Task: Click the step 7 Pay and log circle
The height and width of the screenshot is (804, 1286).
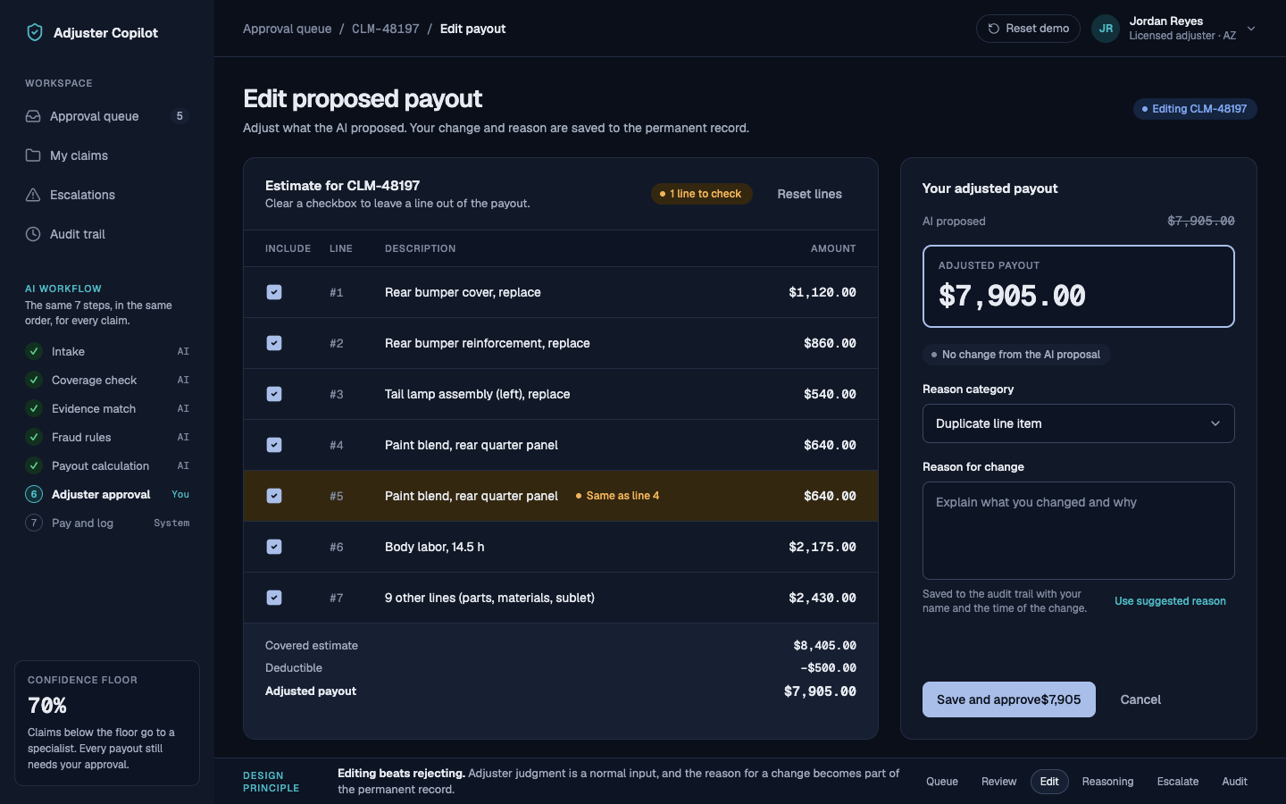Action: pyautogui.click(x=34, y=523)
